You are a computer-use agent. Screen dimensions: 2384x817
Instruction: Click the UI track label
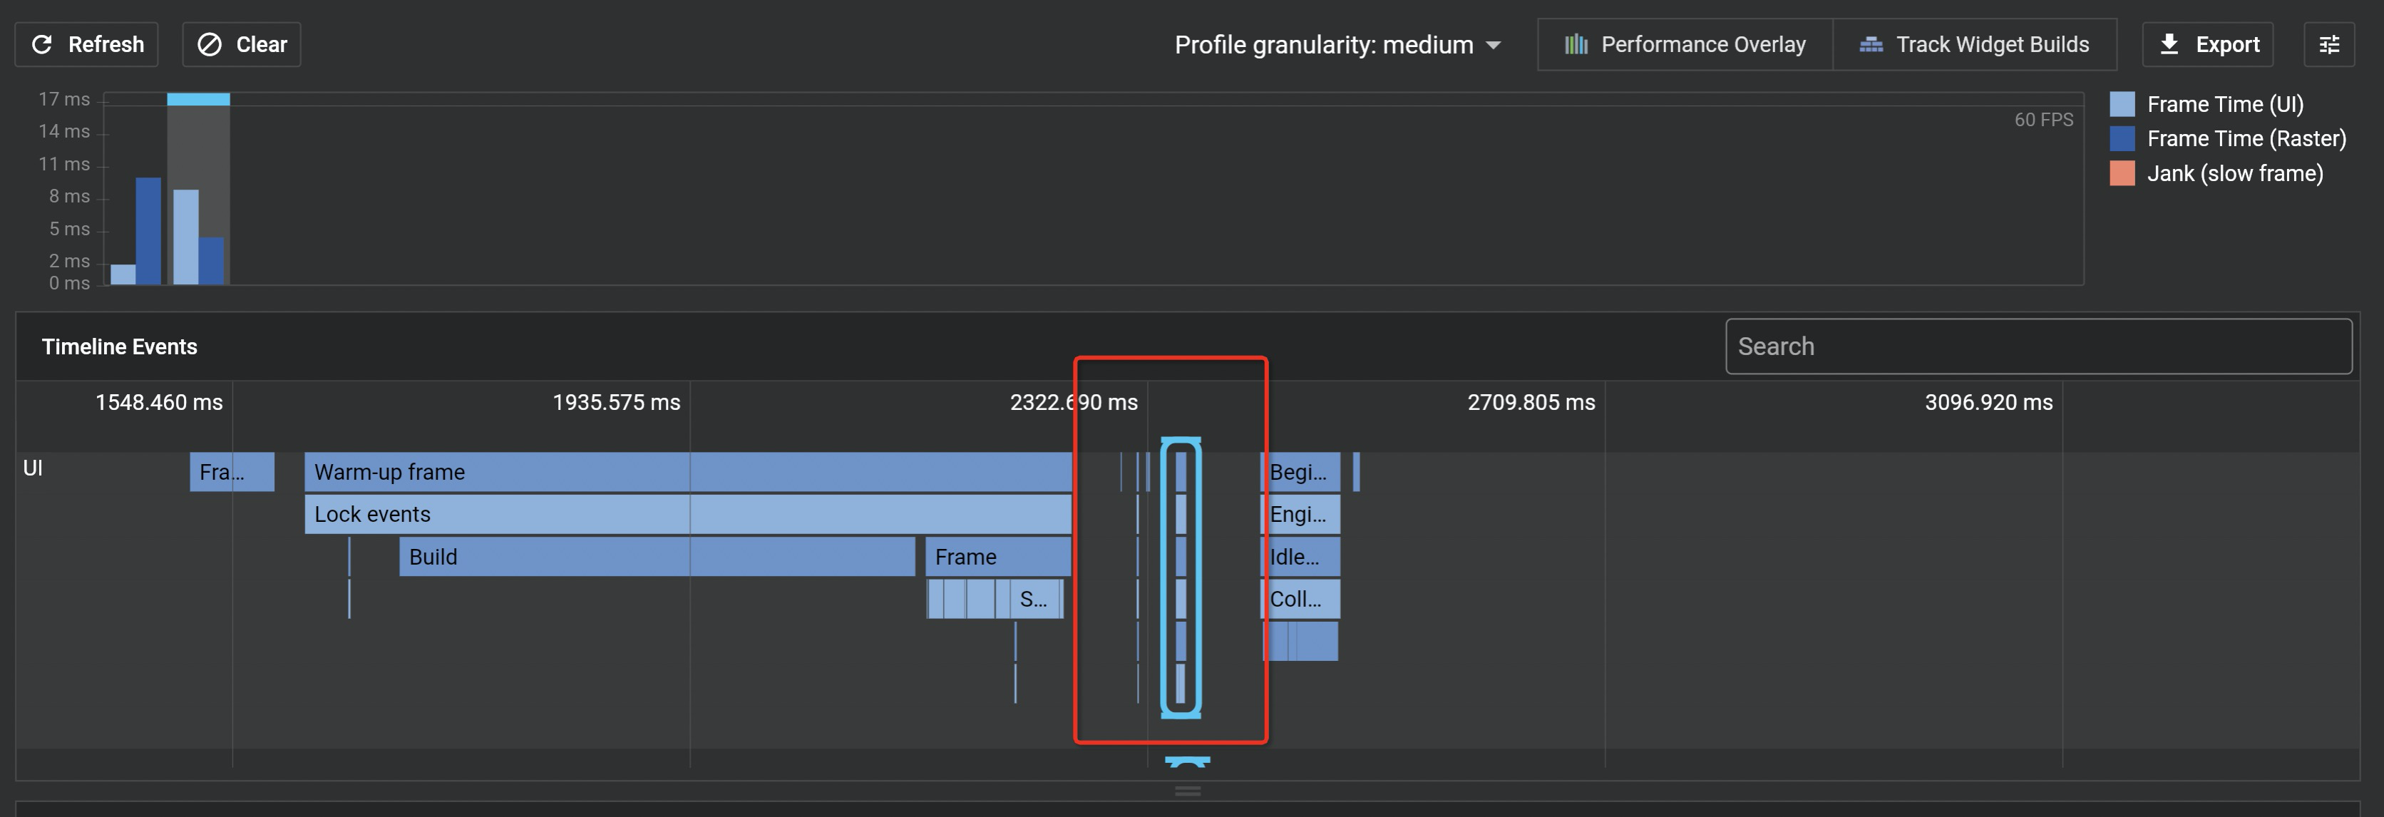[32, 468]
